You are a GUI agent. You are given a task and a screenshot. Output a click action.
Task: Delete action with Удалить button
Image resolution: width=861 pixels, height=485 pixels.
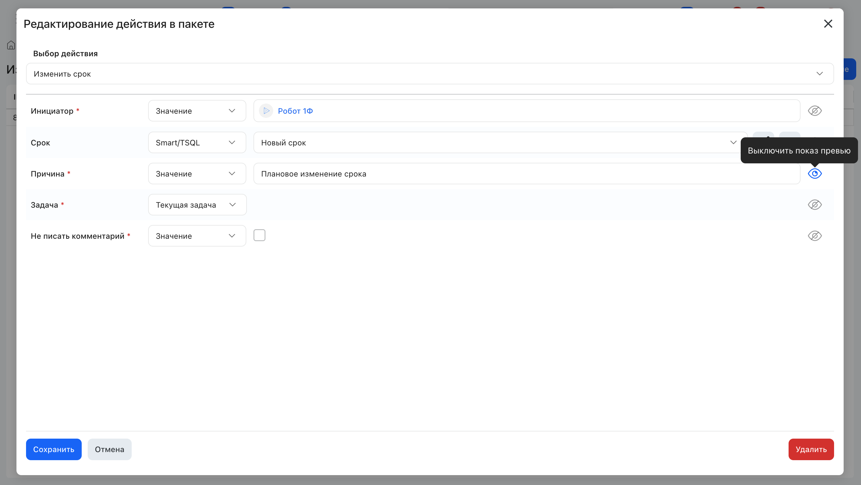coord(811,449)
